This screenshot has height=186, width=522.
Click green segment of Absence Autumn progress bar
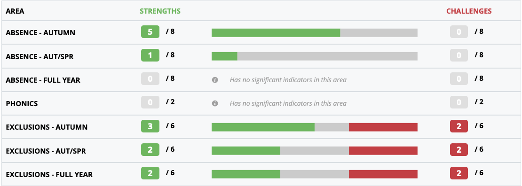(276, 32)
